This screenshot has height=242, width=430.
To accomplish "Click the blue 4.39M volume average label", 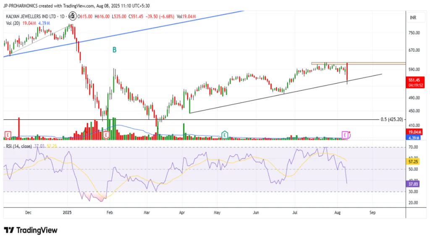I will pos(414,138).
